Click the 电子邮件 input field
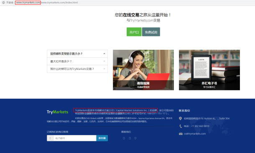This screenshot has width=255, height=153. (75, 138)
